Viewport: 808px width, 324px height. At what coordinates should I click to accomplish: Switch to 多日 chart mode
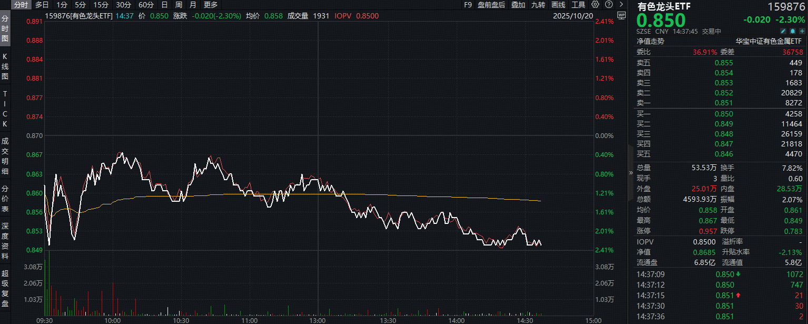tap(42, 5)
